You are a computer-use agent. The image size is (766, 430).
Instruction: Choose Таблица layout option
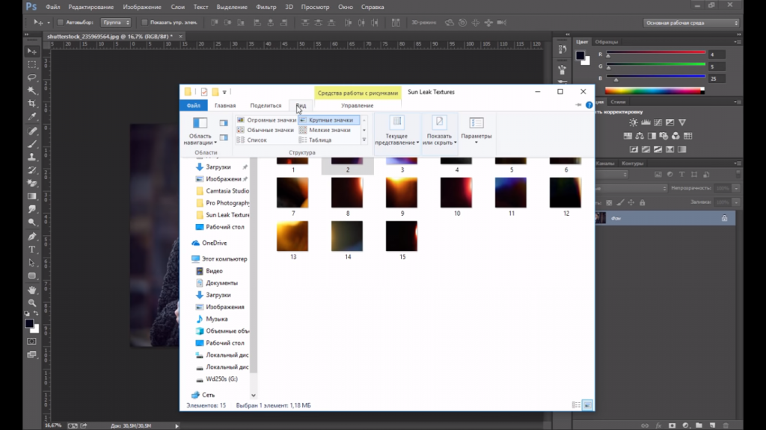(x=315, y=140)
